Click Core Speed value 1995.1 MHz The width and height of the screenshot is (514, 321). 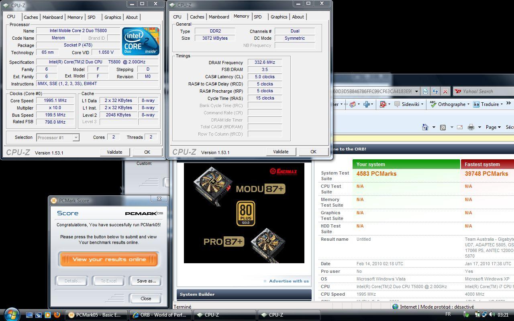click(55, 101)
